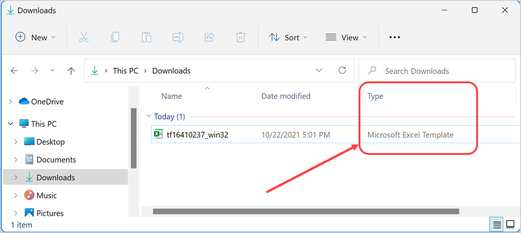This screenshot has width=521, height=233.
Task: Switch to details view layout
Action: coord(497,225)
